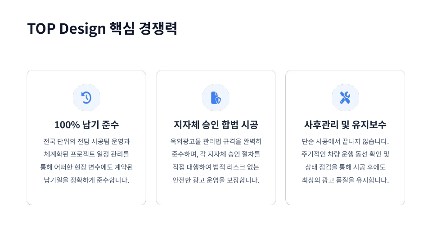This screenshot has height=243, width=432.
Task: Click the document shield icon
Action: [x=216, y=98]
